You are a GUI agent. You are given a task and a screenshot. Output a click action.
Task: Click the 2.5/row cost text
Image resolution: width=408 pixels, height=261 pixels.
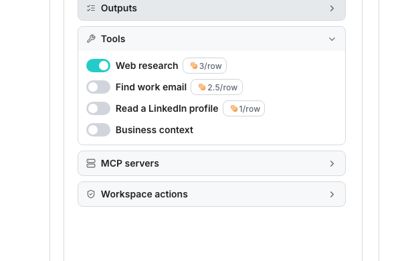pyautogui.click(x=223, y=87)
